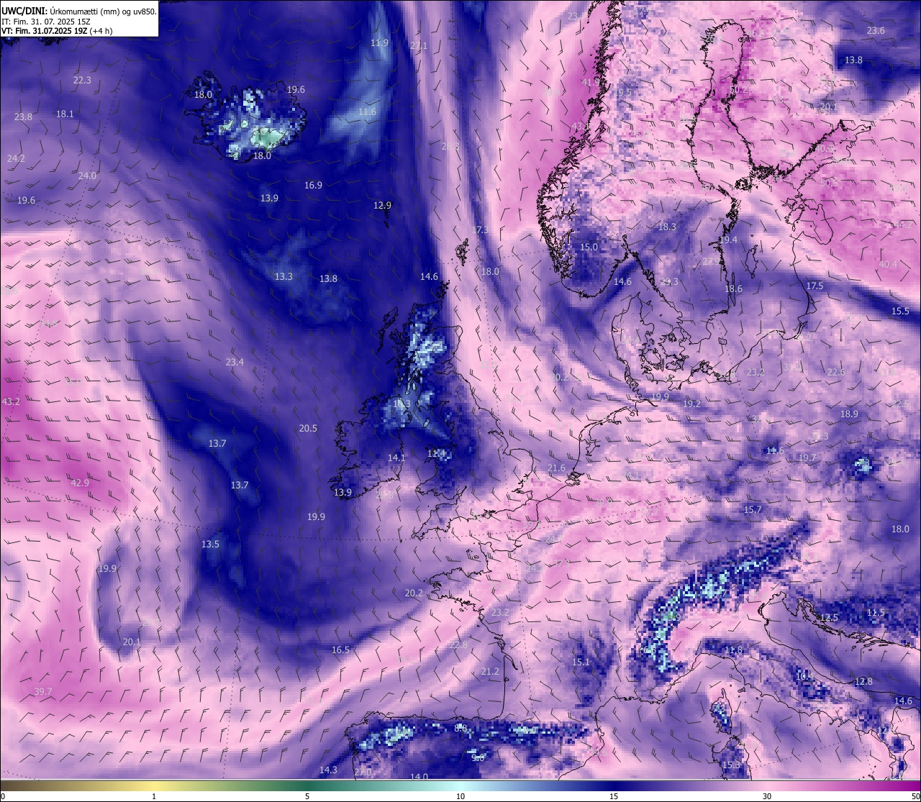Click the 44.2 value label

coord(902,224)
